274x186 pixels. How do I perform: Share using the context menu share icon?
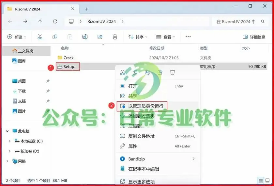pyautogui.click(x=160, y=72)
